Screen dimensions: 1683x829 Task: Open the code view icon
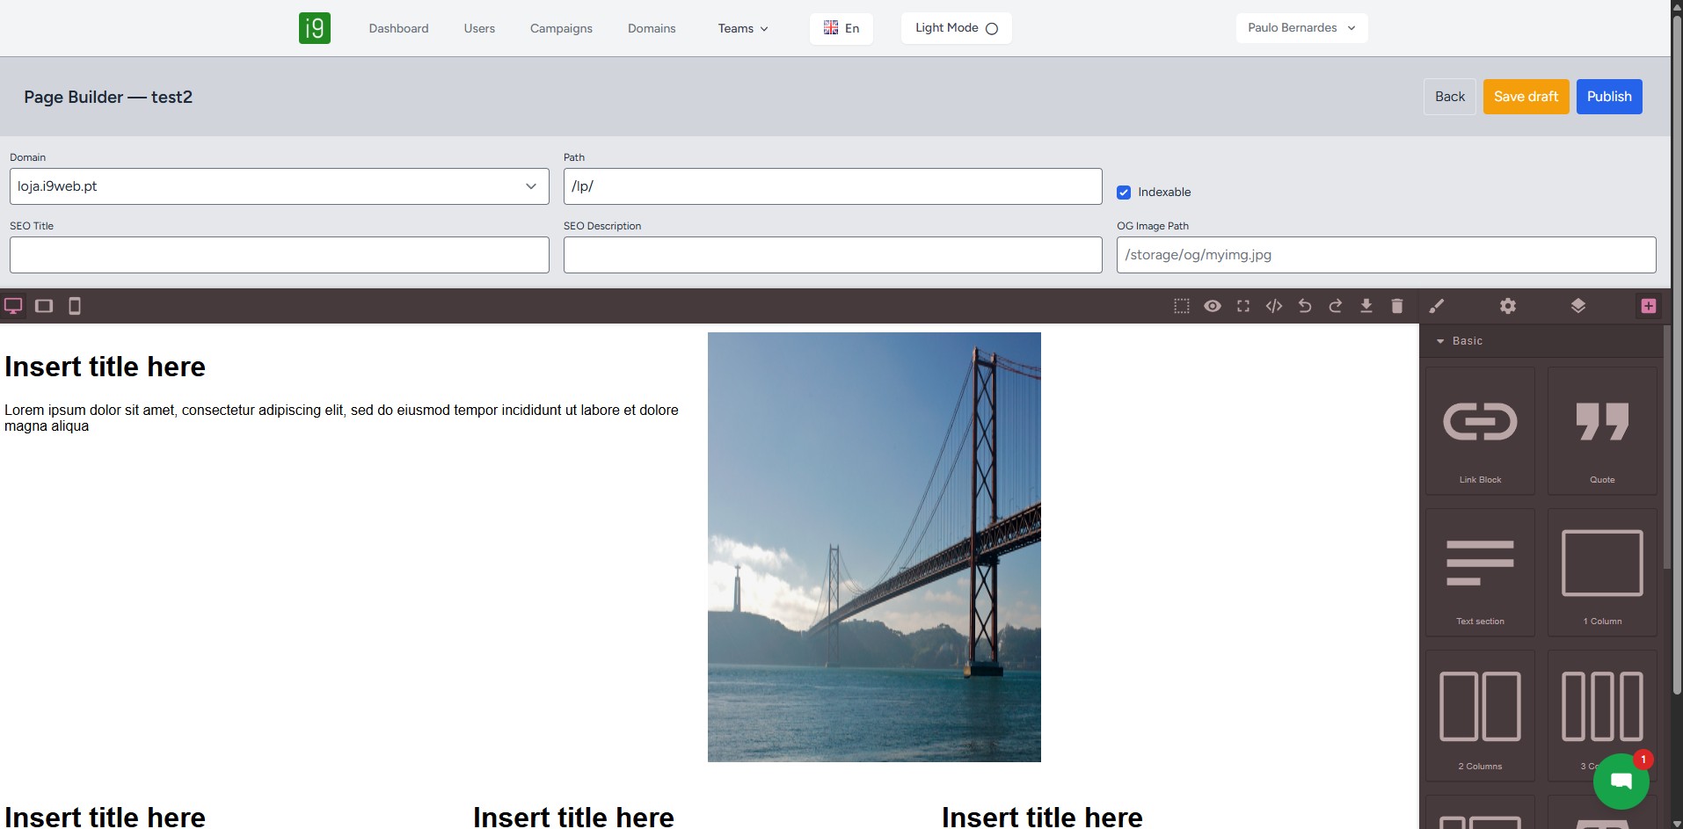click(x=1273, y=306)
